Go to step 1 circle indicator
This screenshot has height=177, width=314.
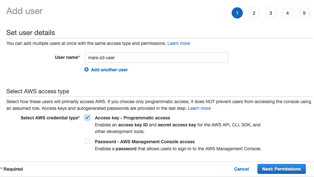pyautogui.click(x=237, y=13)
